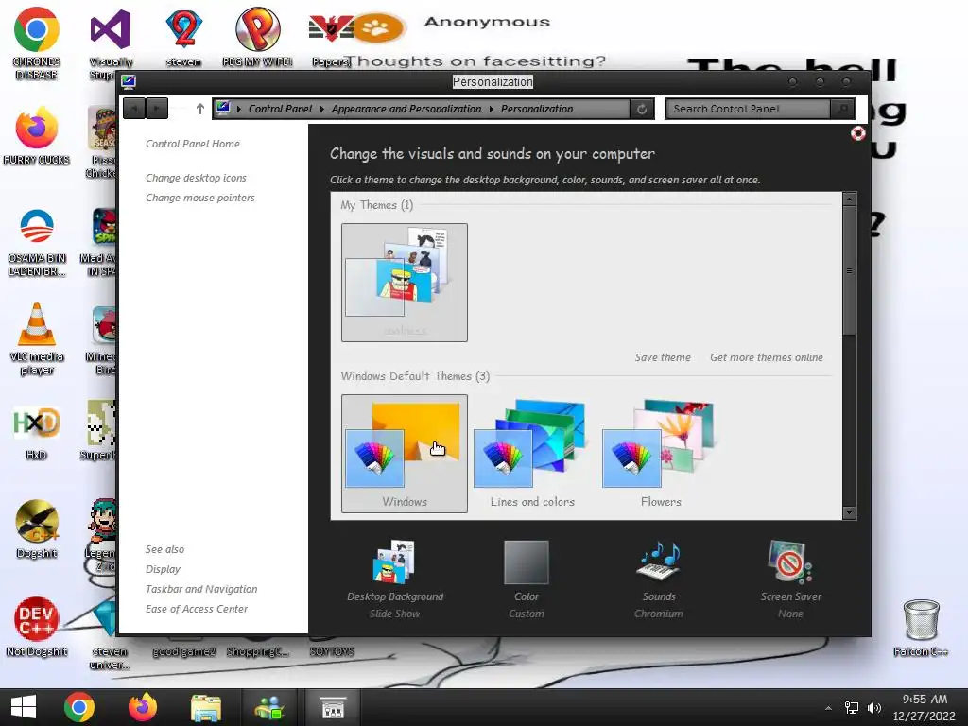Select the HxD desktop icon
Image resolution: width=968 pixels, height=726 pixels.
tap(37, 432)
